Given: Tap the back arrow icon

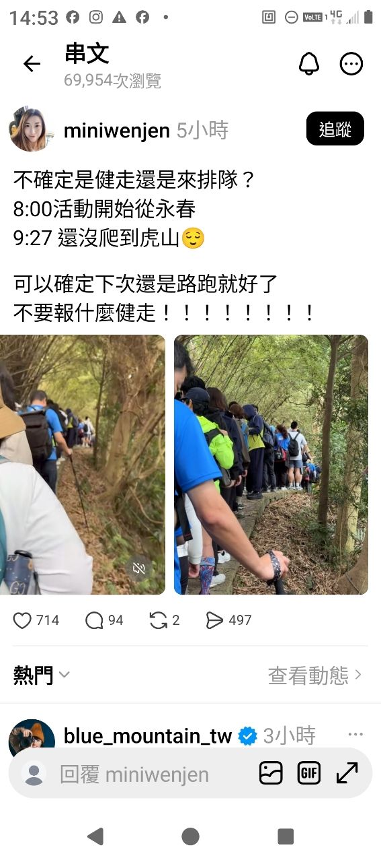Looking at the screenshot, I should pyautogui.click(x=32, y=64).
